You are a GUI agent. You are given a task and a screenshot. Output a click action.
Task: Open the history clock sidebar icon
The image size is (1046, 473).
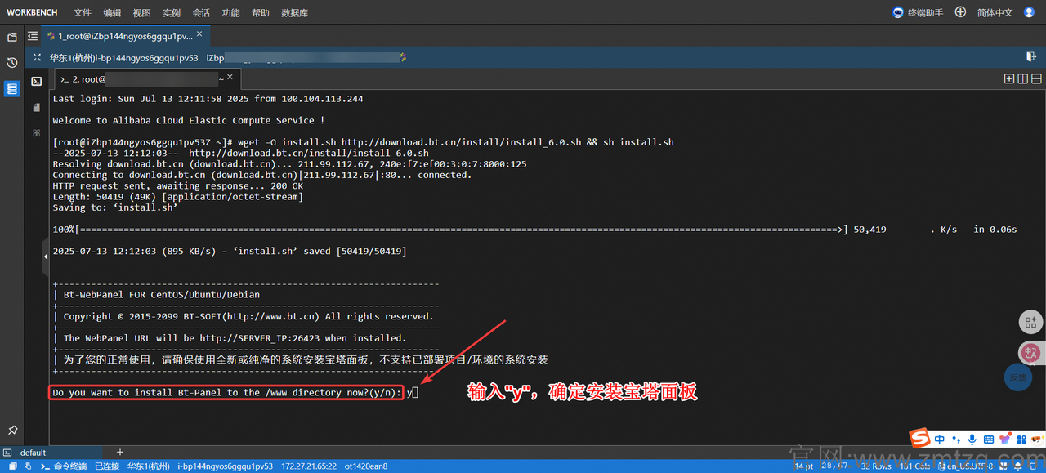(x=12, y=63)
